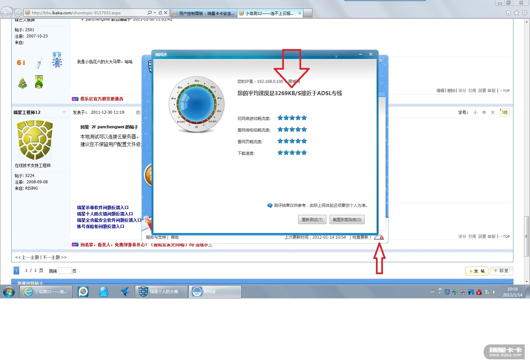Go to 上一主题 previous topic
The width and height of the screenshot is (530, 363).
point(30,257)
